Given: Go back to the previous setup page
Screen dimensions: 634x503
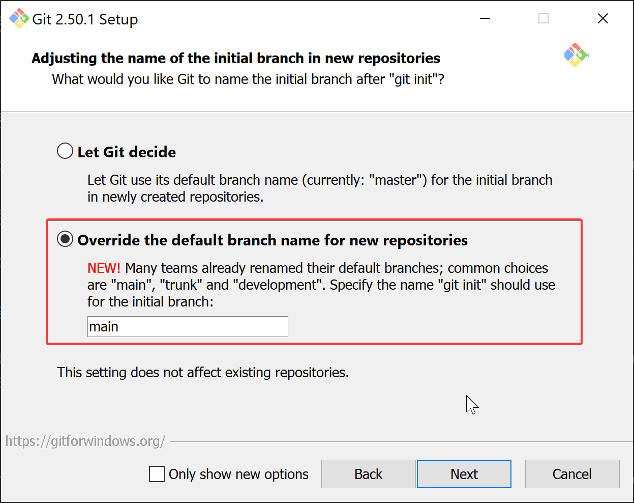Looking at the screenshot, I should point(368,474).
